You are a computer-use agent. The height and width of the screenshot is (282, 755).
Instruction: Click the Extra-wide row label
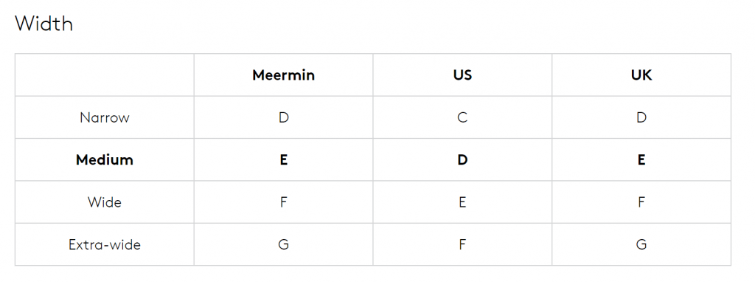pyautogui.click(x=105, y=244)
